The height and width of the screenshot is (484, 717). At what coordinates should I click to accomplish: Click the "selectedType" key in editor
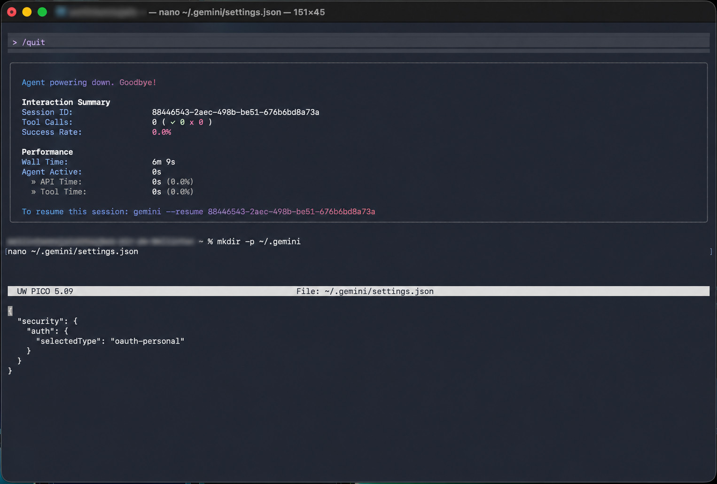point(68,341)
